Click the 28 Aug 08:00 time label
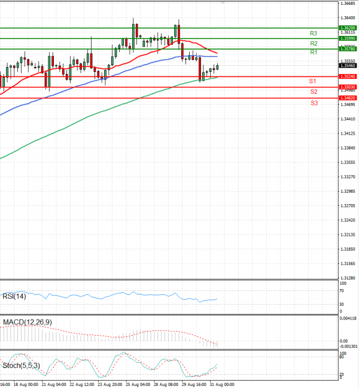This screenshot has width=359, height=389. click(166, 385)
